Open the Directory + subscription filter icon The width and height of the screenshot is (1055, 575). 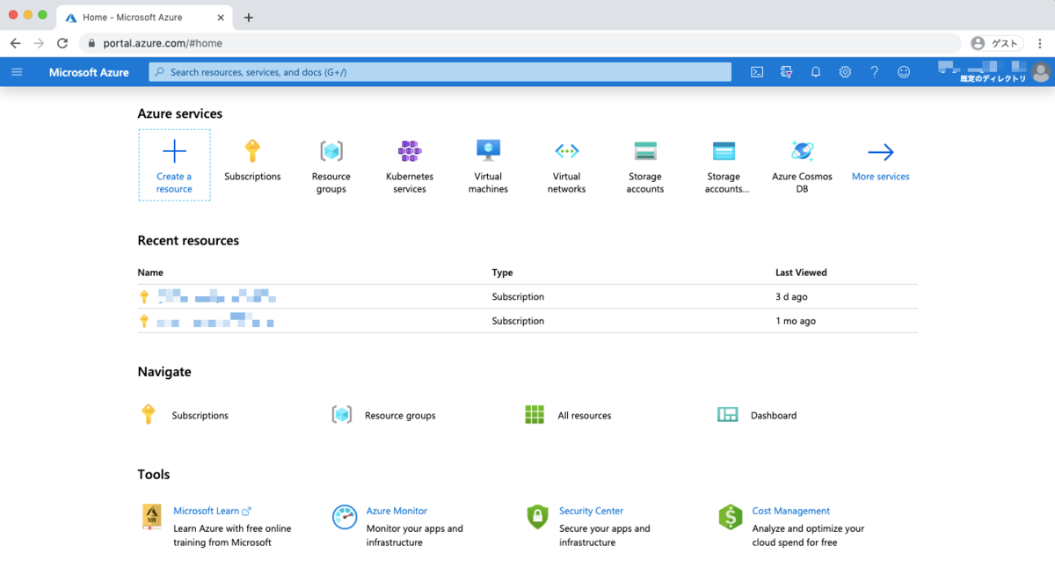[x=787, y=72]
